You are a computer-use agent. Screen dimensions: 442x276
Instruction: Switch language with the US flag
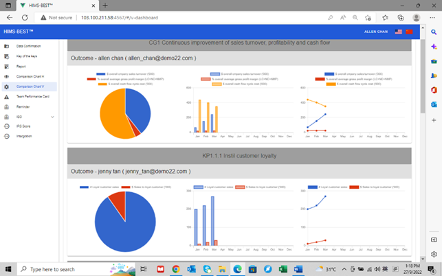(x=399, y=32)
